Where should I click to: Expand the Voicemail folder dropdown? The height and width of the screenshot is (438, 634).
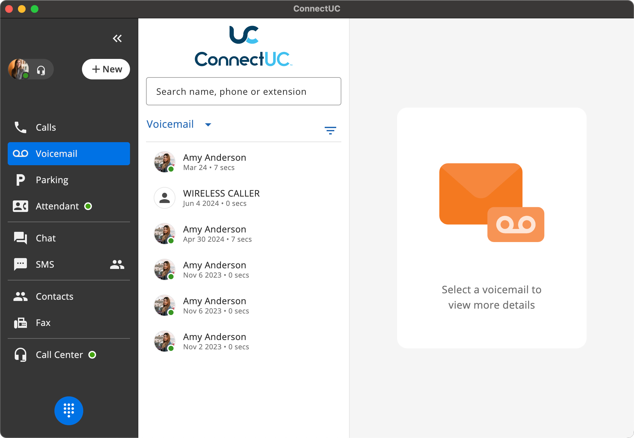pyautogui.click(x=208, y=125)
